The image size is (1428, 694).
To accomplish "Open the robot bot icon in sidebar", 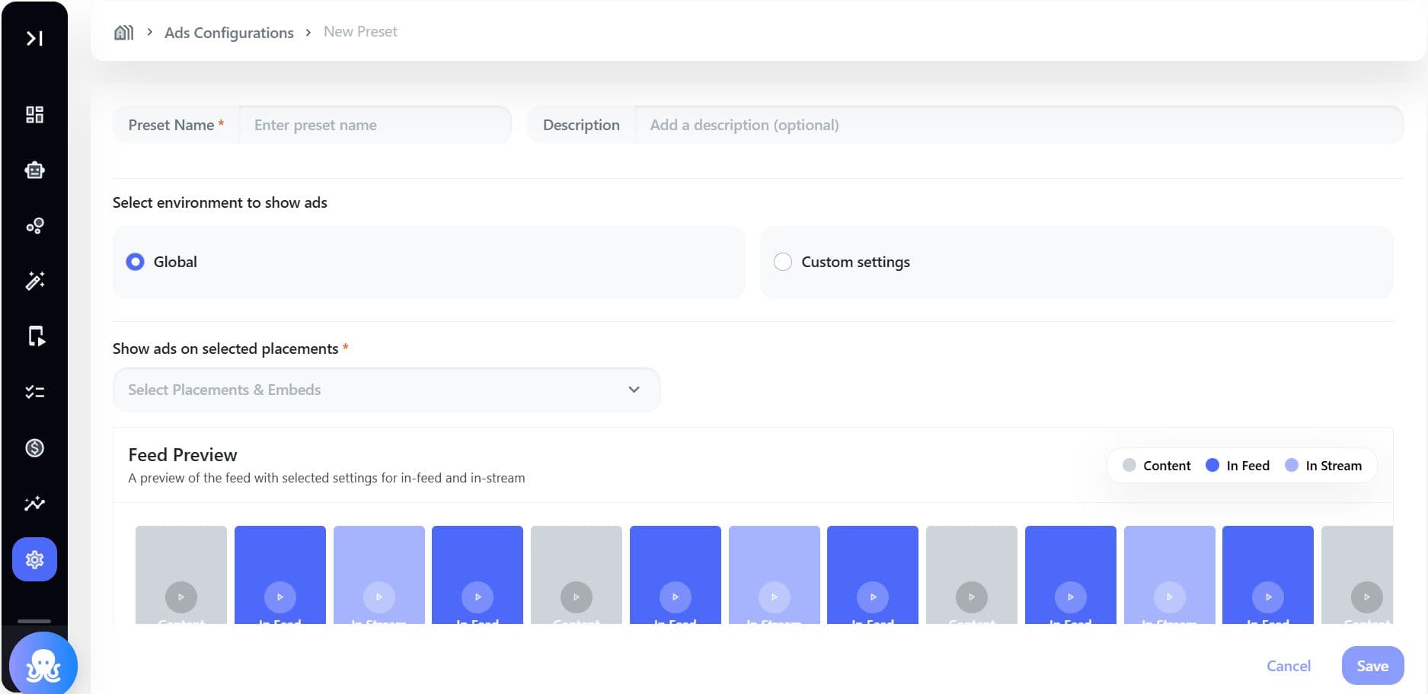I will pyautogui.click(x=34, y=170).
